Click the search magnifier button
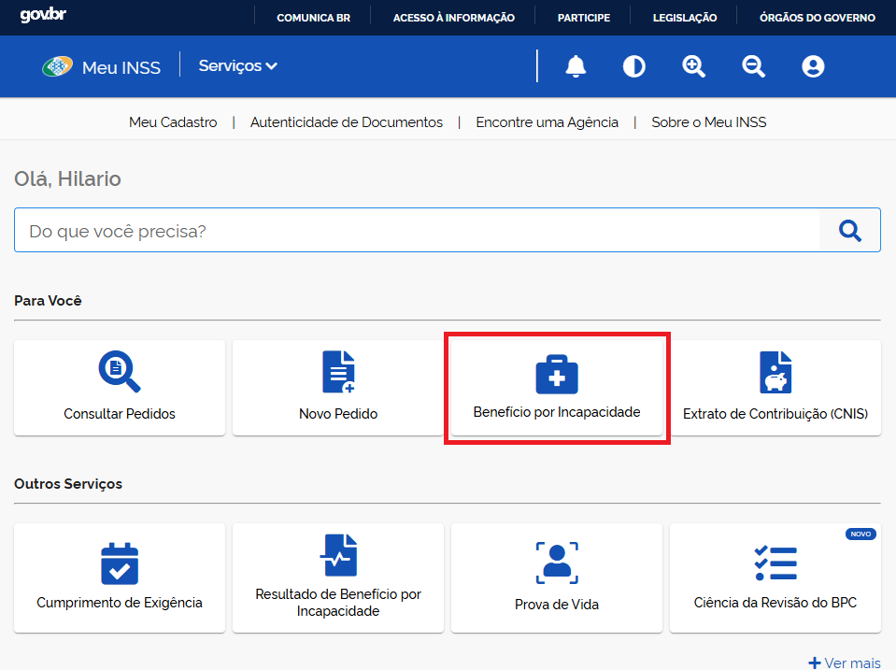This screenshot has height=670, width=896. pyautogui.click(x=849, y=231)
